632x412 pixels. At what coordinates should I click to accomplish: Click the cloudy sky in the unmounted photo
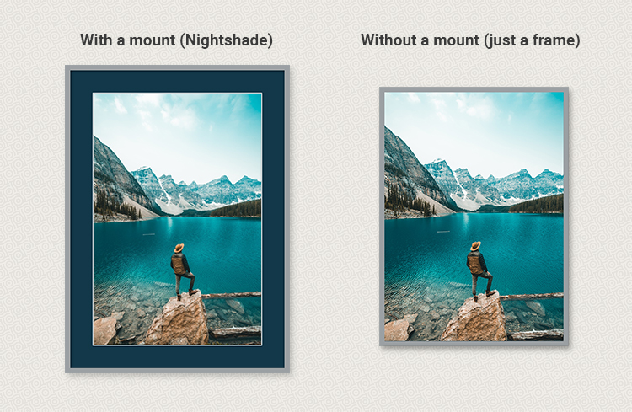click(x=474, y=121)
